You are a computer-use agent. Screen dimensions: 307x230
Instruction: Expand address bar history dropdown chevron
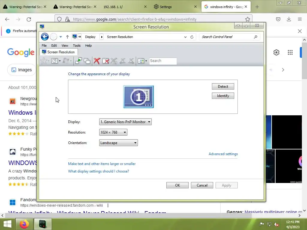point(185,37)
